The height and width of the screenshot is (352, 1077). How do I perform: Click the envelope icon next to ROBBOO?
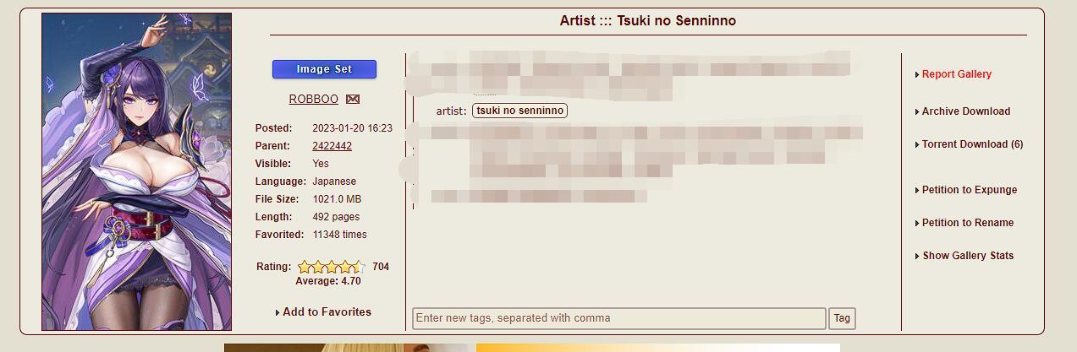tap(353, 100)
